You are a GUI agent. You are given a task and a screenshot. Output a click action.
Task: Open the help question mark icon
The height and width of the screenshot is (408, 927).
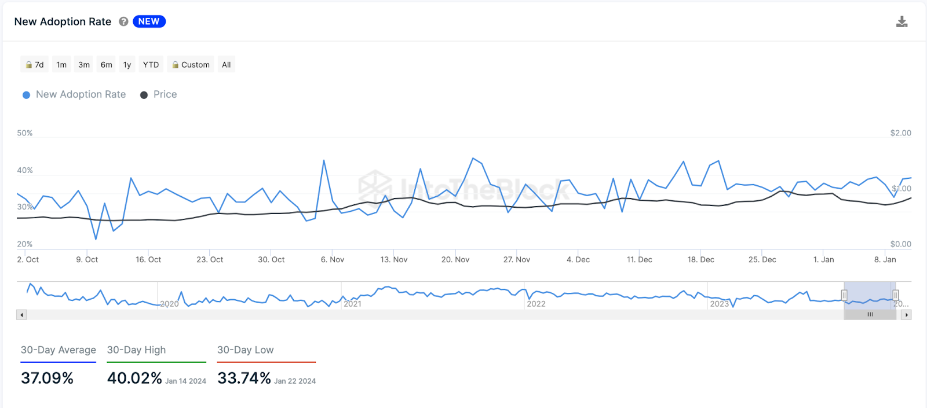(x=123, y=21)
